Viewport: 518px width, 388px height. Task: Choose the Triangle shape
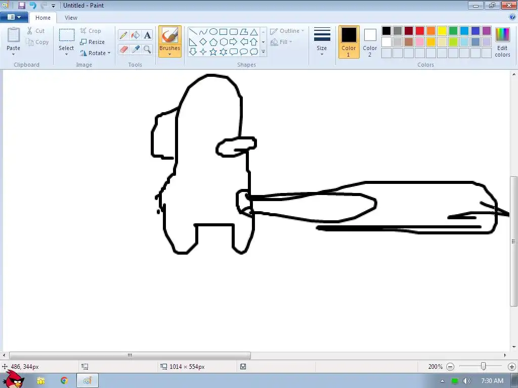tap(254, 32)
